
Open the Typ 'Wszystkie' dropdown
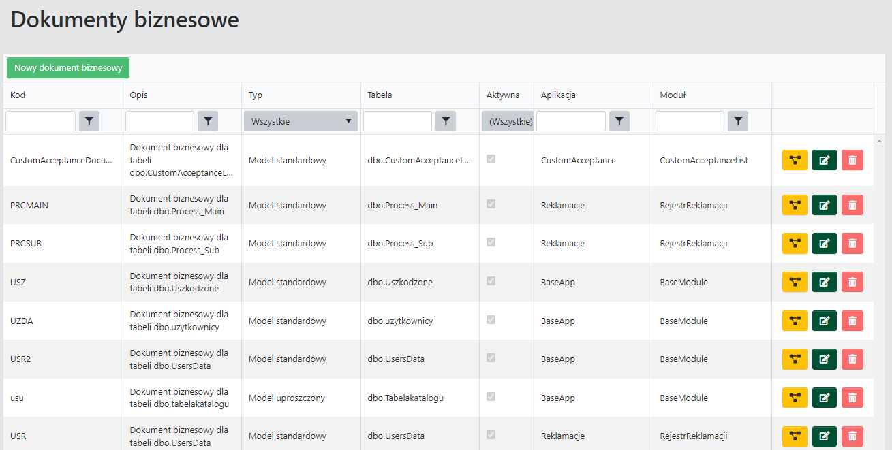[301, 121]
